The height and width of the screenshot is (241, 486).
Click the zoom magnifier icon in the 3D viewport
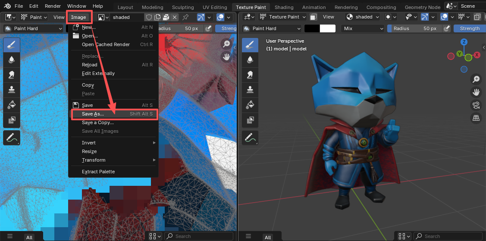coord(476,79)
